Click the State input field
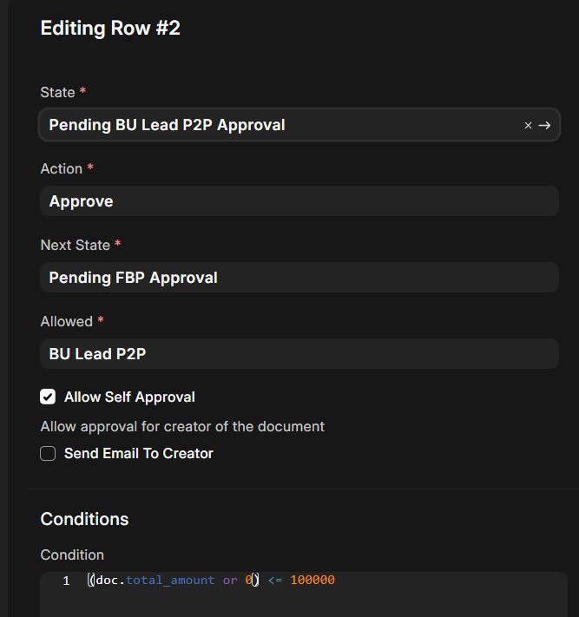 [x=278, y=125]
